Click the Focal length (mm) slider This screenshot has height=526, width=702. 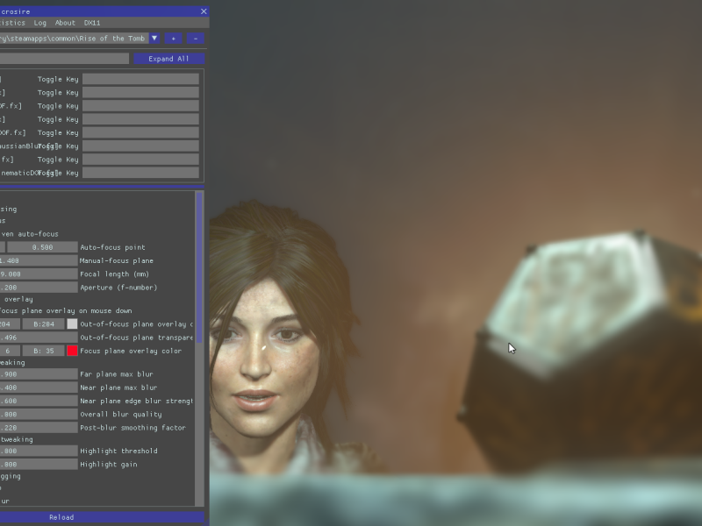[39, 274]
